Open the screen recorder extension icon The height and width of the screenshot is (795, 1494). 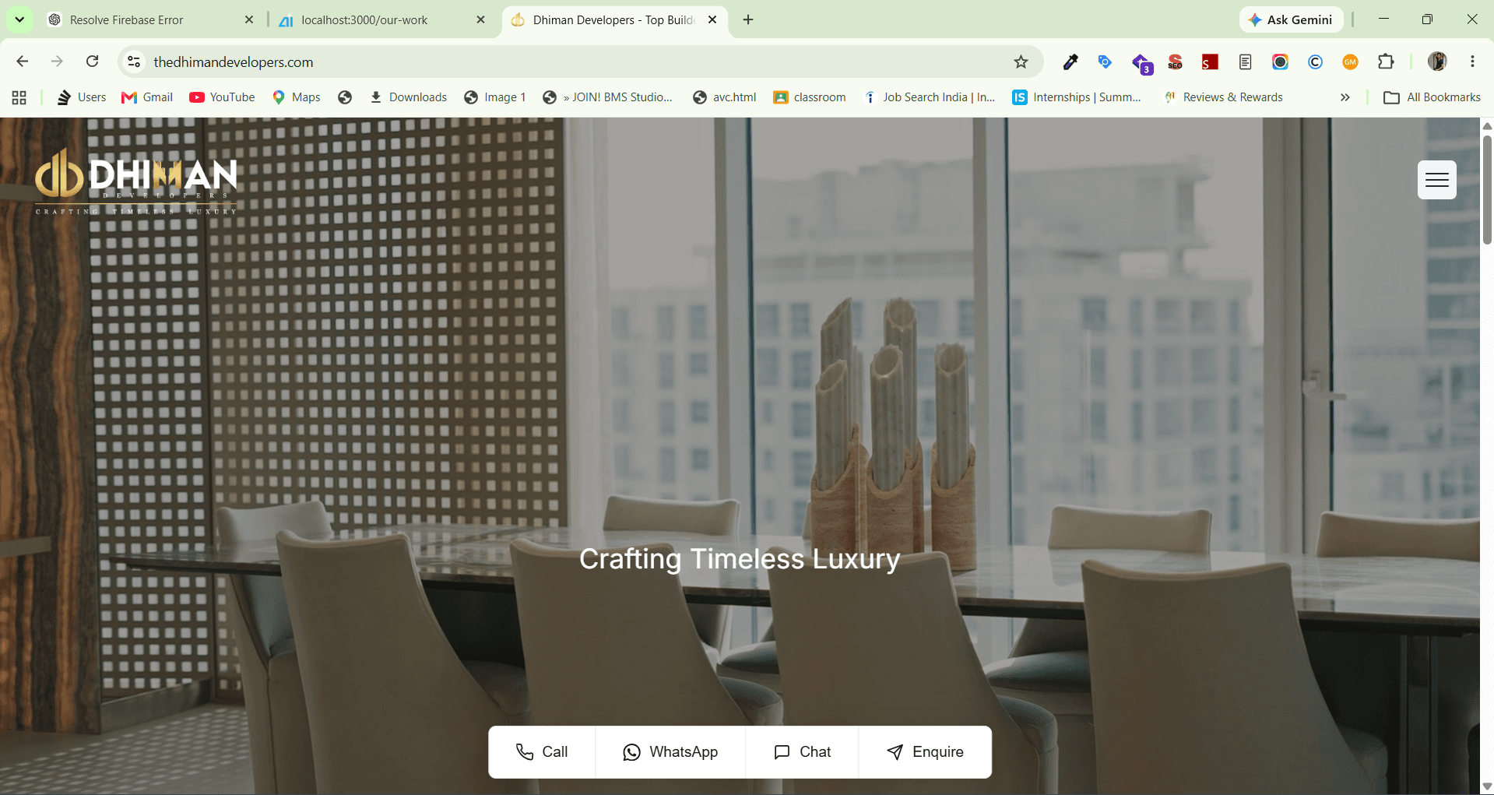pos(1280,62)
